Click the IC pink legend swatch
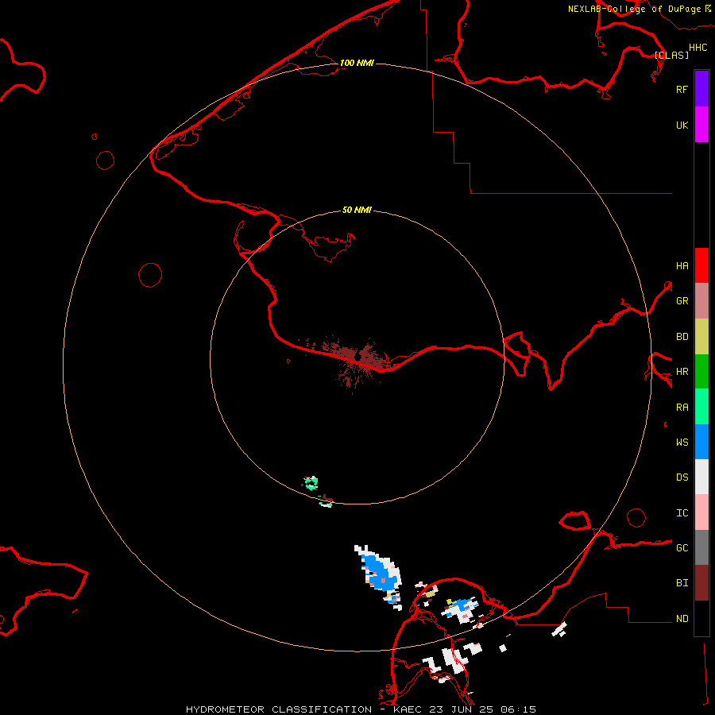The width and height of the screenshot is (715, 715). point(701,512)
